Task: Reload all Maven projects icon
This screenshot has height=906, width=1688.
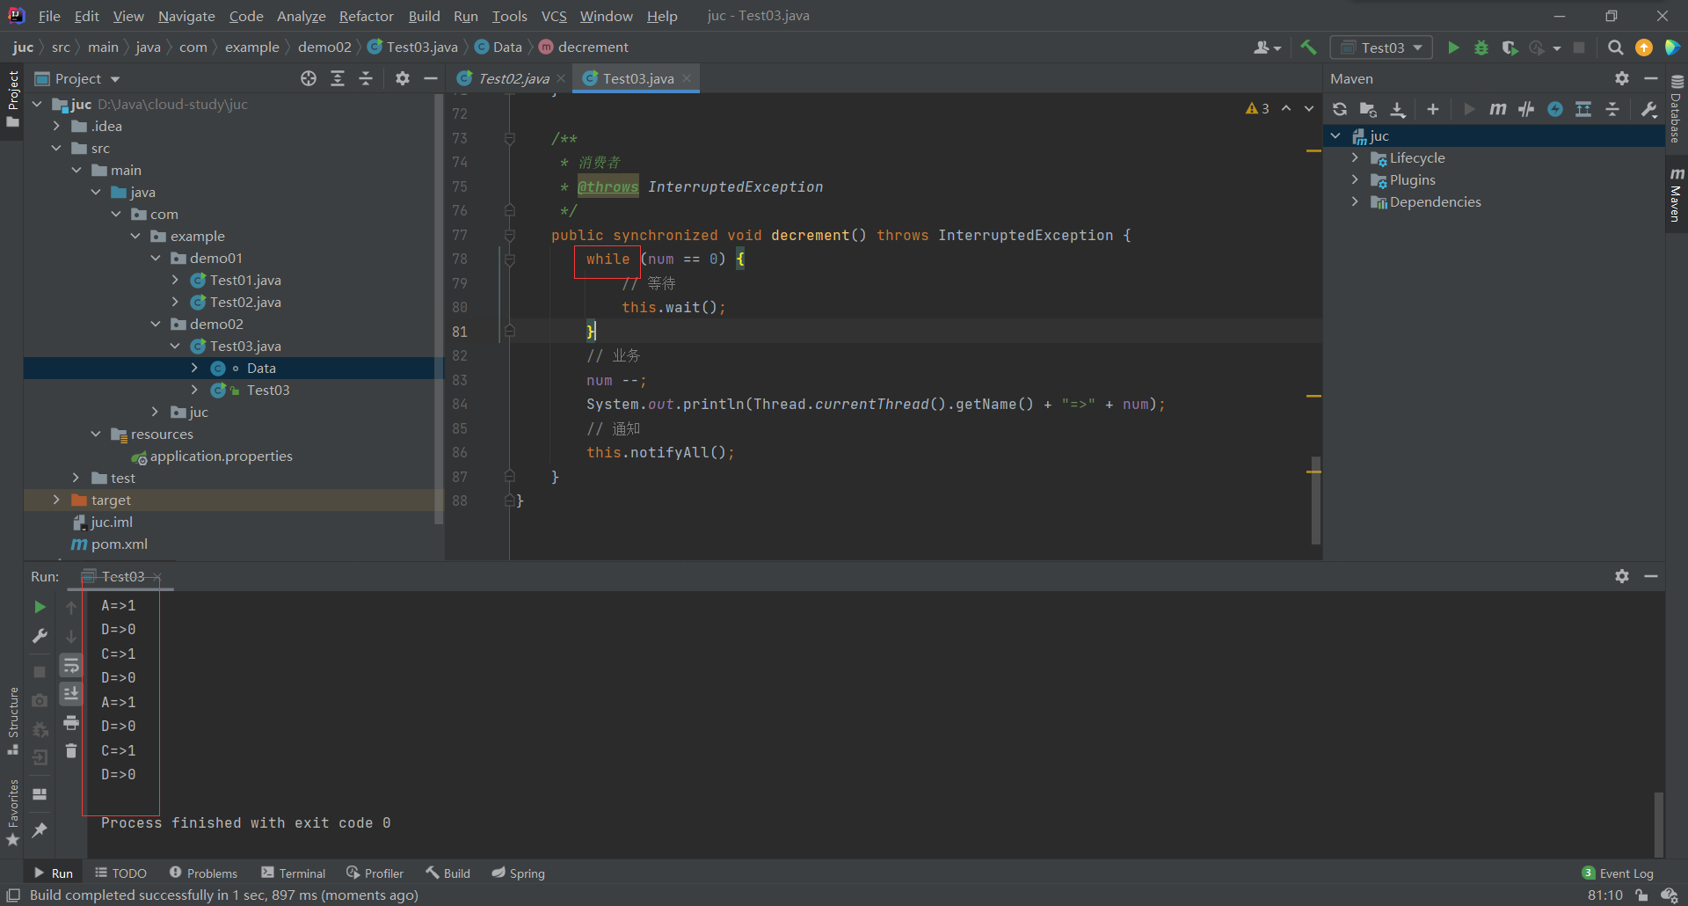Action: point(1340,109)
